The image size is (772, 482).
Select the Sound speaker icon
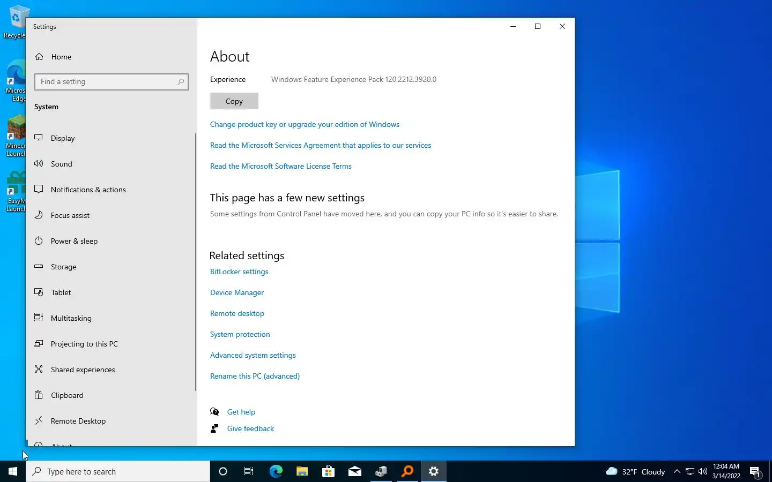[x=39, y=163]
